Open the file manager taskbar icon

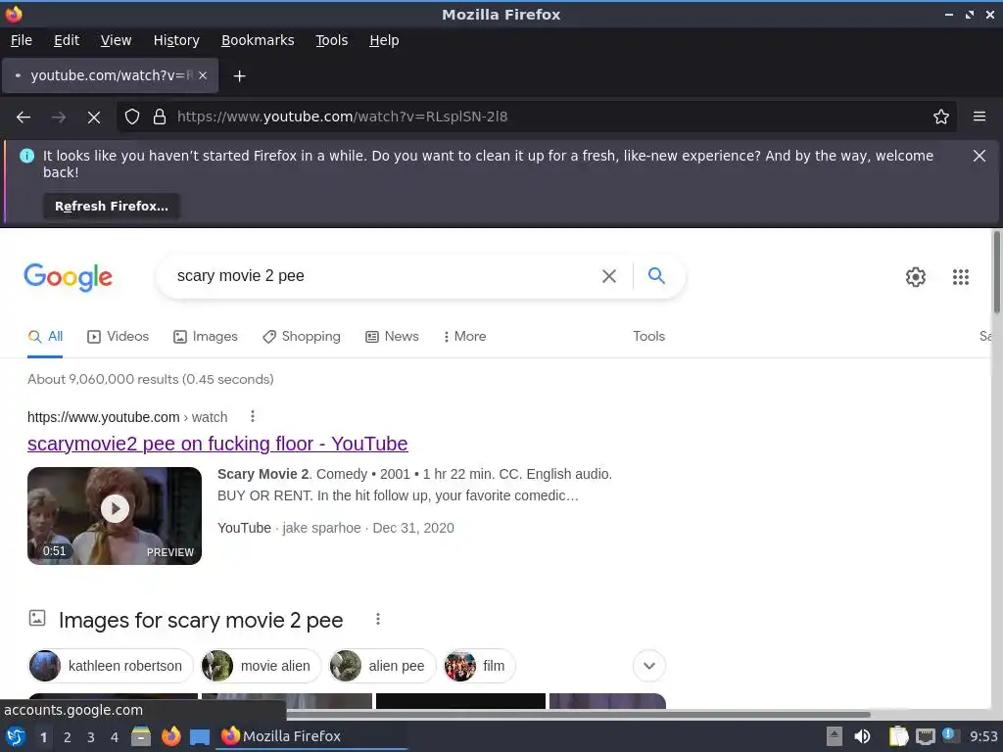(x=141, y=736)
